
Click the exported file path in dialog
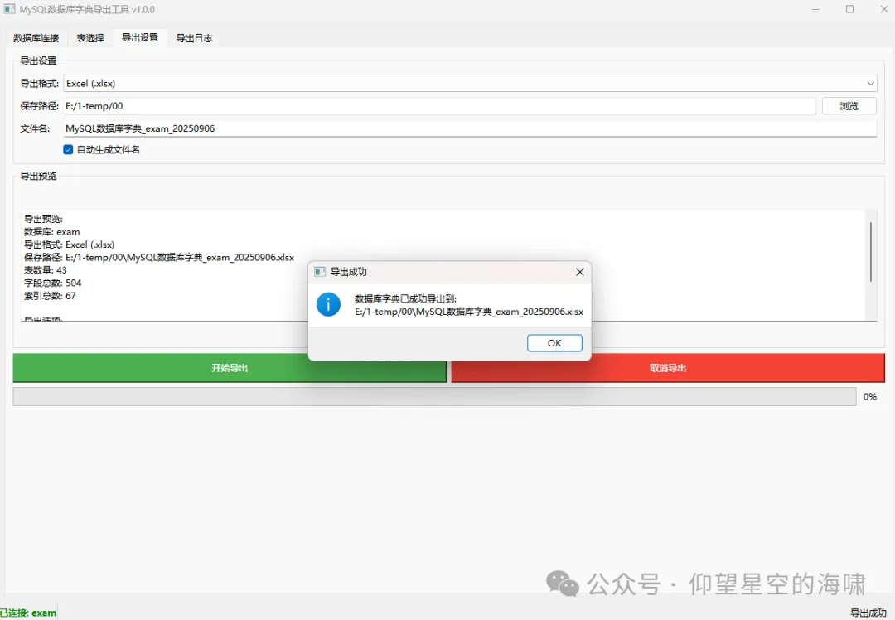click(469, 312)
